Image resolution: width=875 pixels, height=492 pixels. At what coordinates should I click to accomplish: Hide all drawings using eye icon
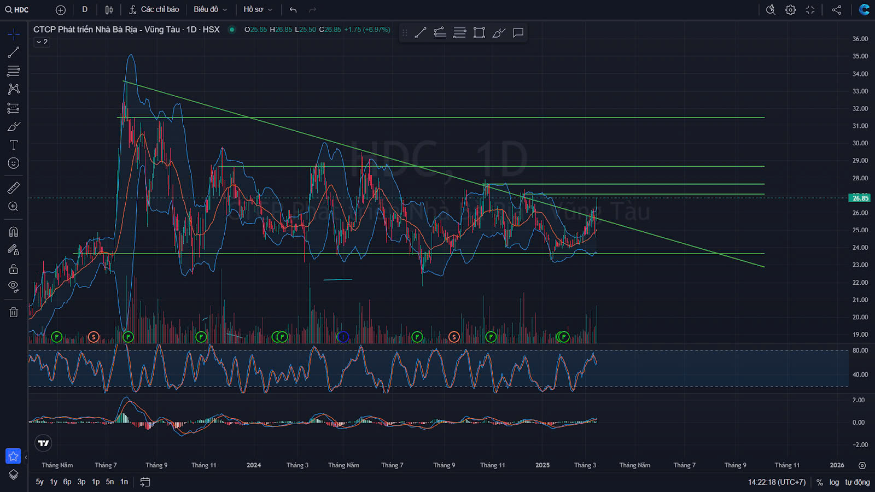tap(14, 286)
